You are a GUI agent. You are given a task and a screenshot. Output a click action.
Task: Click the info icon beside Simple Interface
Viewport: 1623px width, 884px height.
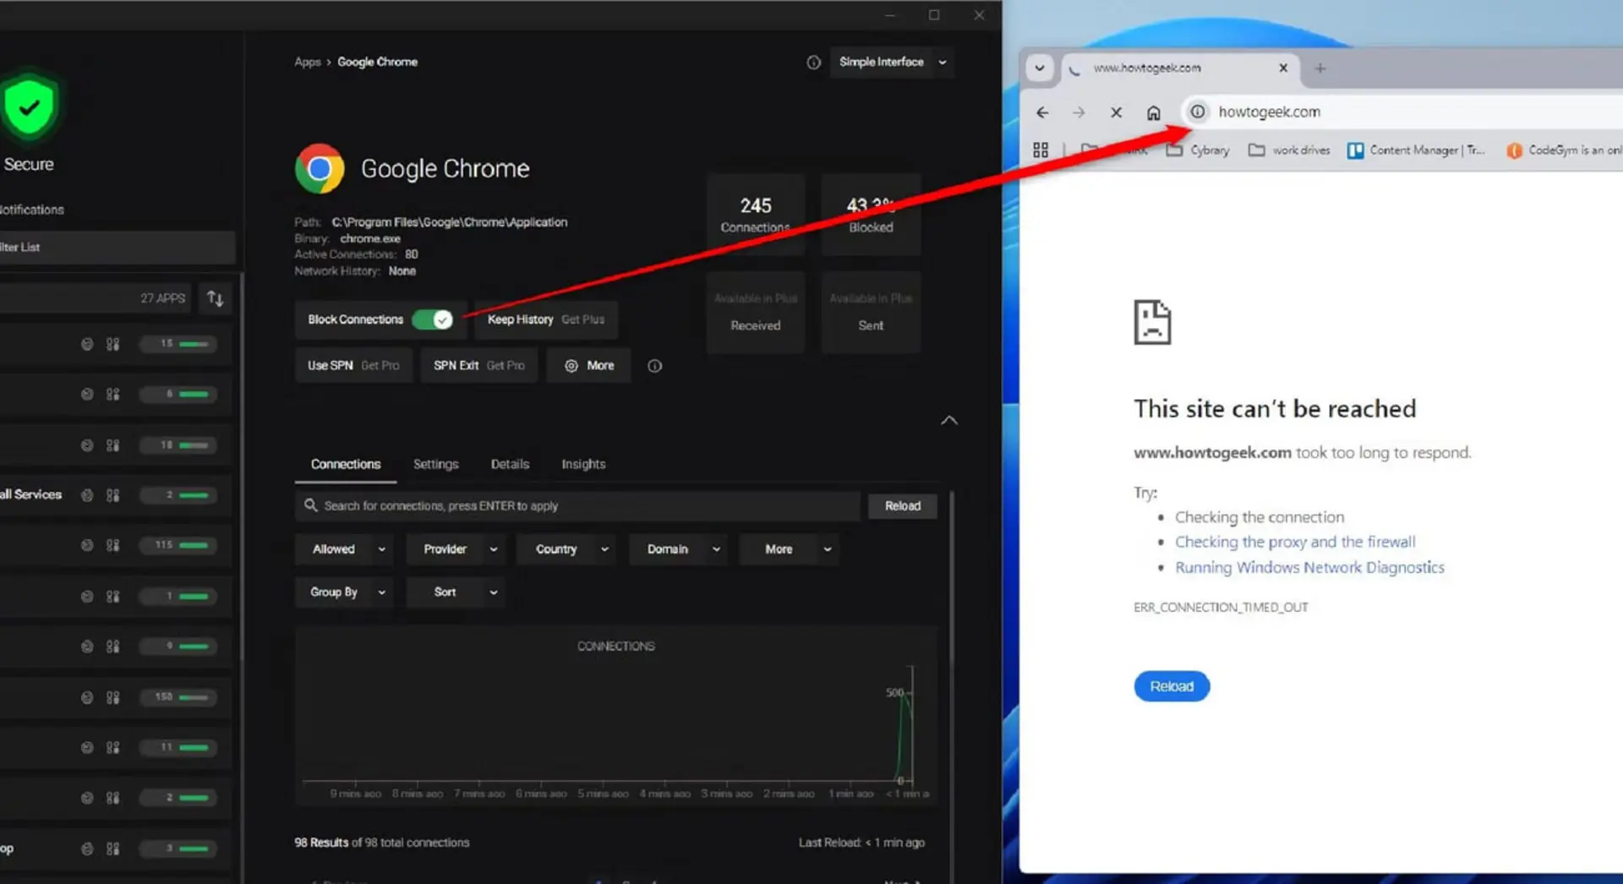point(813,62)
